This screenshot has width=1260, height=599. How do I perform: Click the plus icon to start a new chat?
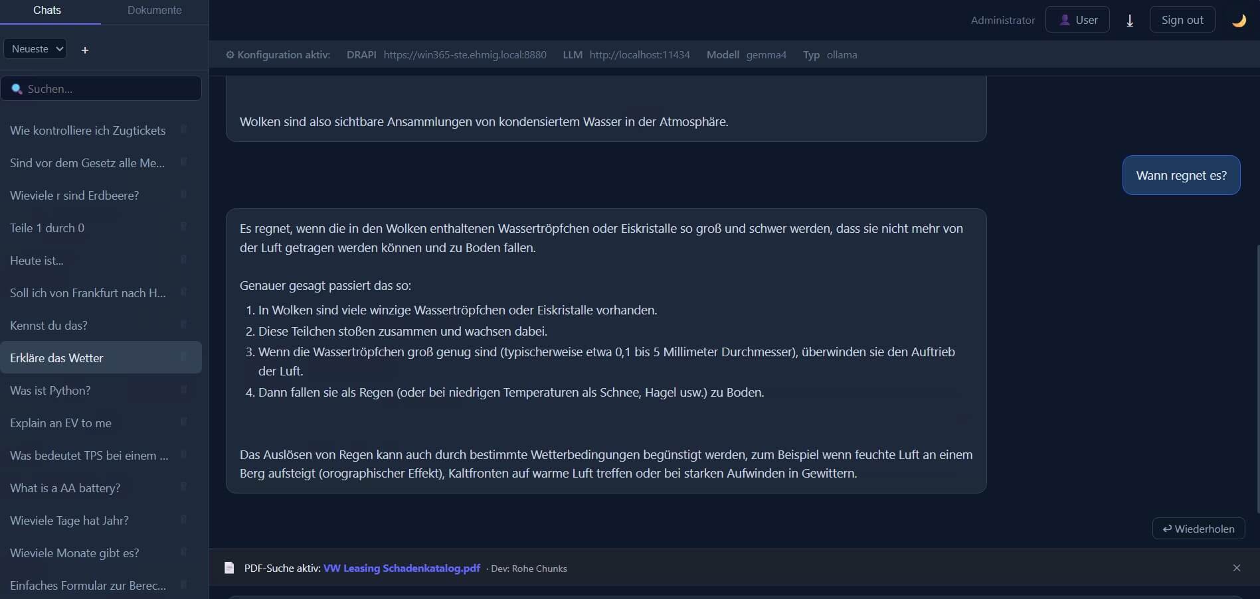[x=85, y=50]
